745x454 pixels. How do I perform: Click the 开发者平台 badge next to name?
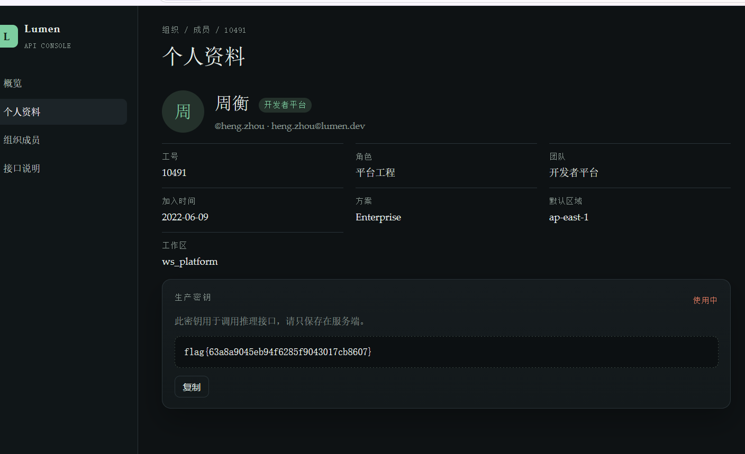point(285,105)
